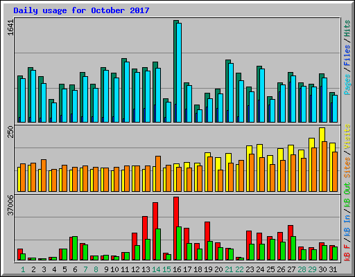355x277 pixels.
Task: Click day label "20" on the x-axis
Action: pyautogui.click(x=218, y=269)
